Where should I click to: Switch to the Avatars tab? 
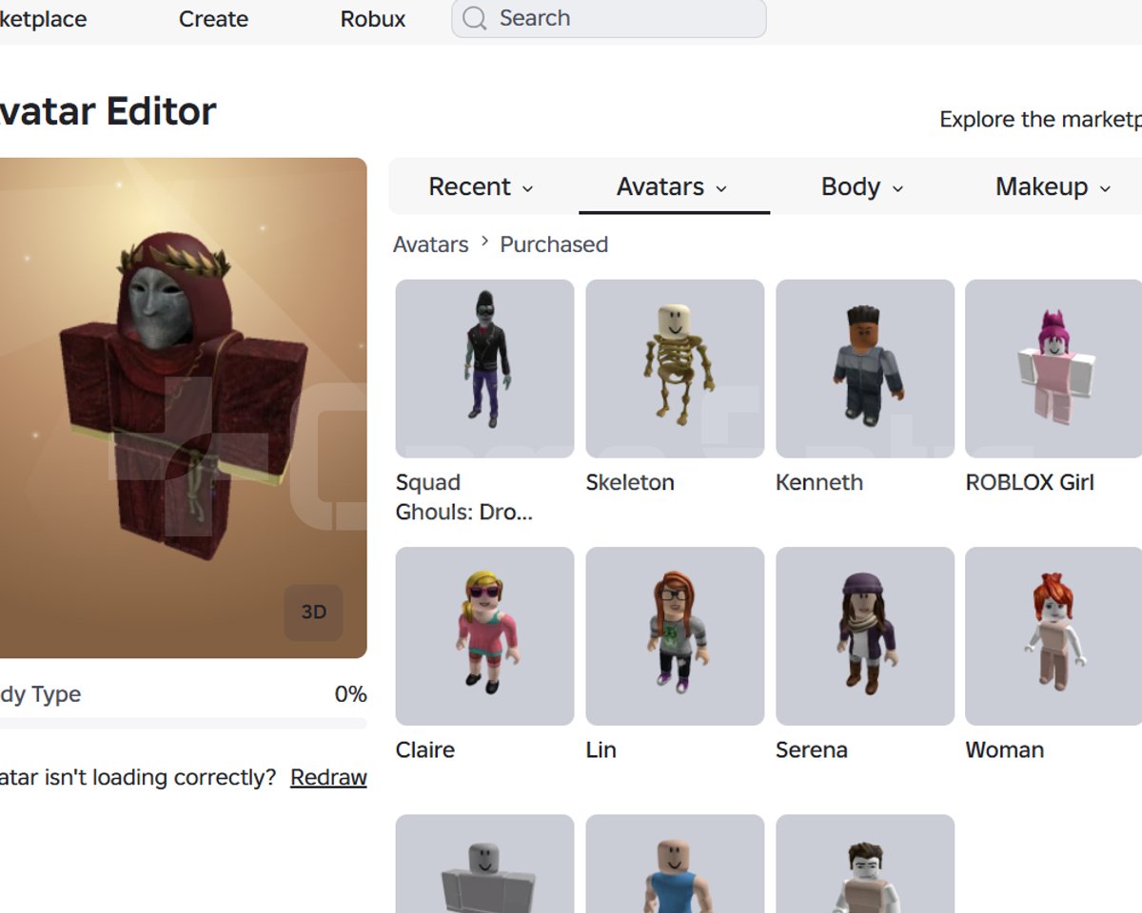click(x=673, y=186)
